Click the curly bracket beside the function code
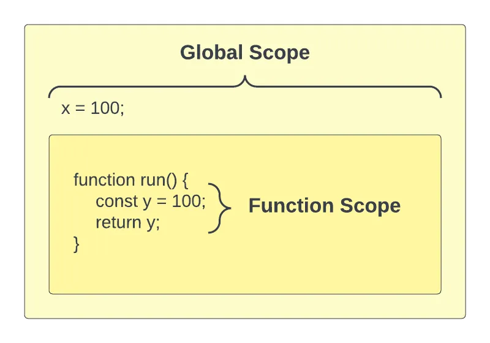Viewport: 490px width, 343px height. (221, 208)
